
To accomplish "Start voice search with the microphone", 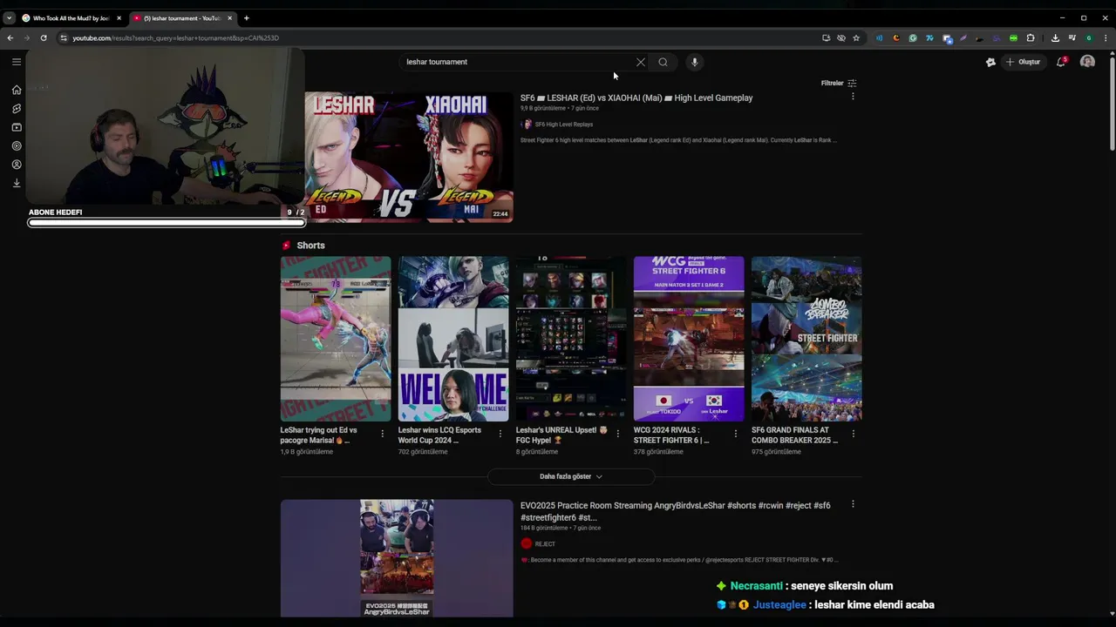I will click(x=695, y=62).
